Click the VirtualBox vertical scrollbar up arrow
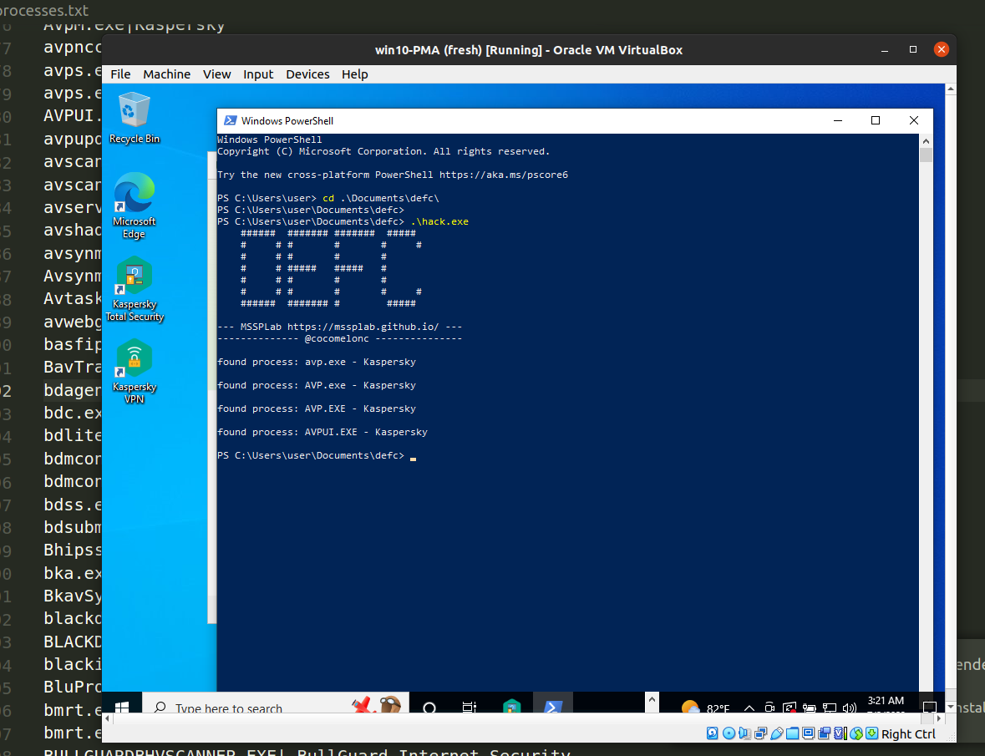Screen dimensions: 985x756 coord(951,89)
